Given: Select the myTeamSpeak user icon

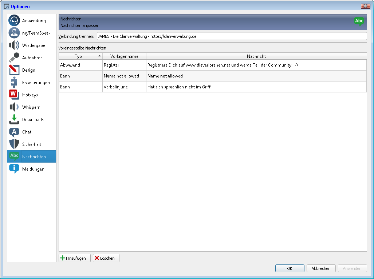Looking at the screenshot, I should (14, 33).
